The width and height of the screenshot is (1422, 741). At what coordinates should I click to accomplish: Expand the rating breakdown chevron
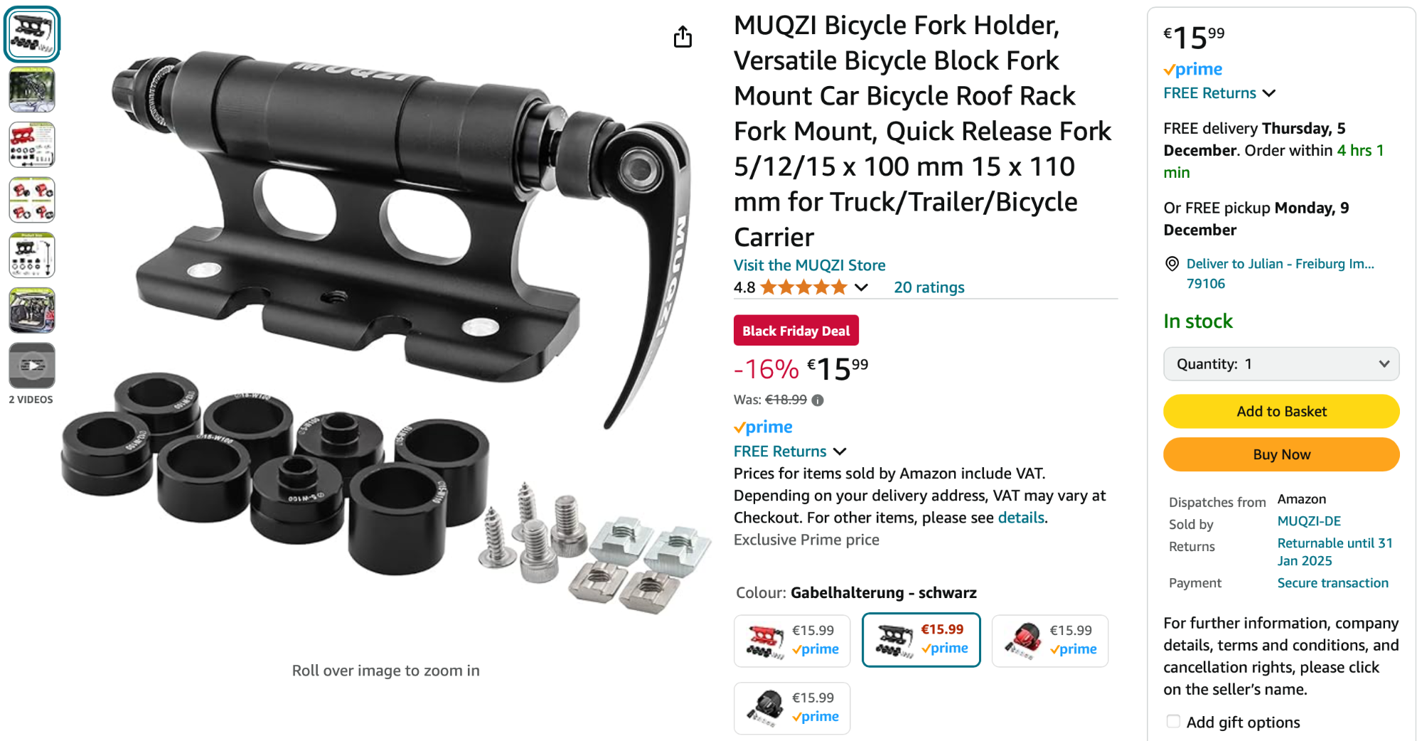pyautogui.click(x=861, y=287)
